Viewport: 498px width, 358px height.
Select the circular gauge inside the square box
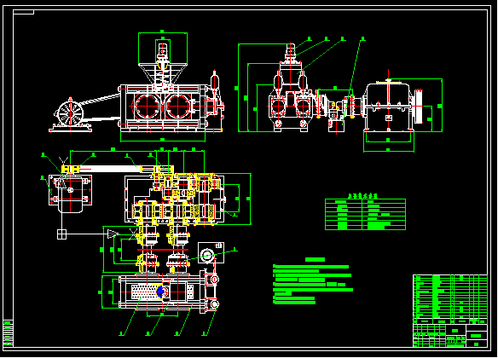coord(207,256)
